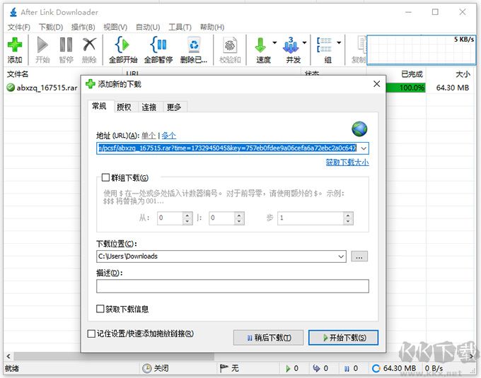
Task: Click the green Add (添加) plus icon
Action: coord(15,45)
